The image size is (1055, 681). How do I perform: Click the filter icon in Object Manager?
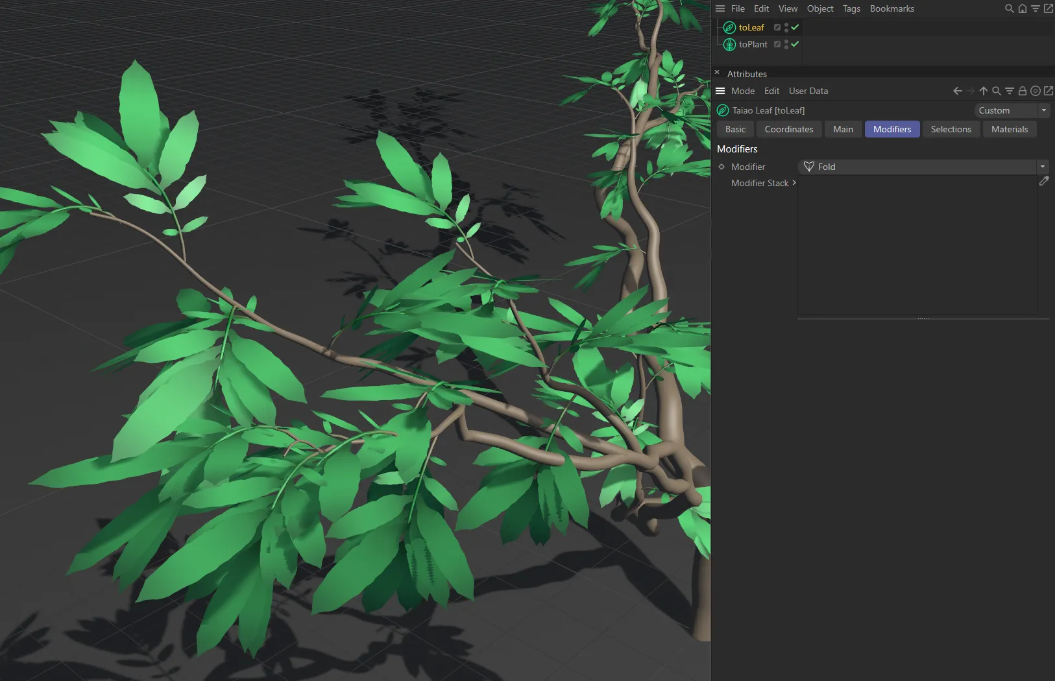[1034, 8]
